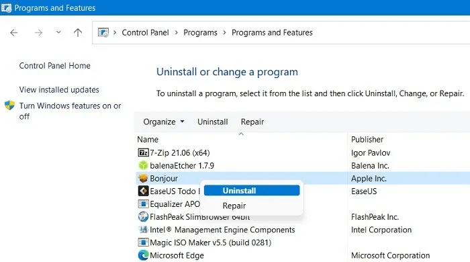Navigate to Control Panel breadcrumb
Image resolution: width=470 pixels, height=262 pixels.
click(146, 32)
